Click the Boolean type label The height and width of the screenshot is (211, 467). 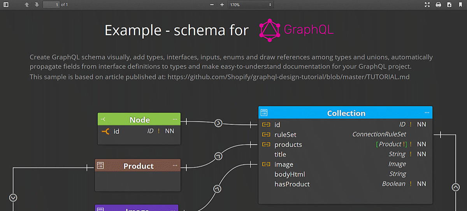[393, 184]
